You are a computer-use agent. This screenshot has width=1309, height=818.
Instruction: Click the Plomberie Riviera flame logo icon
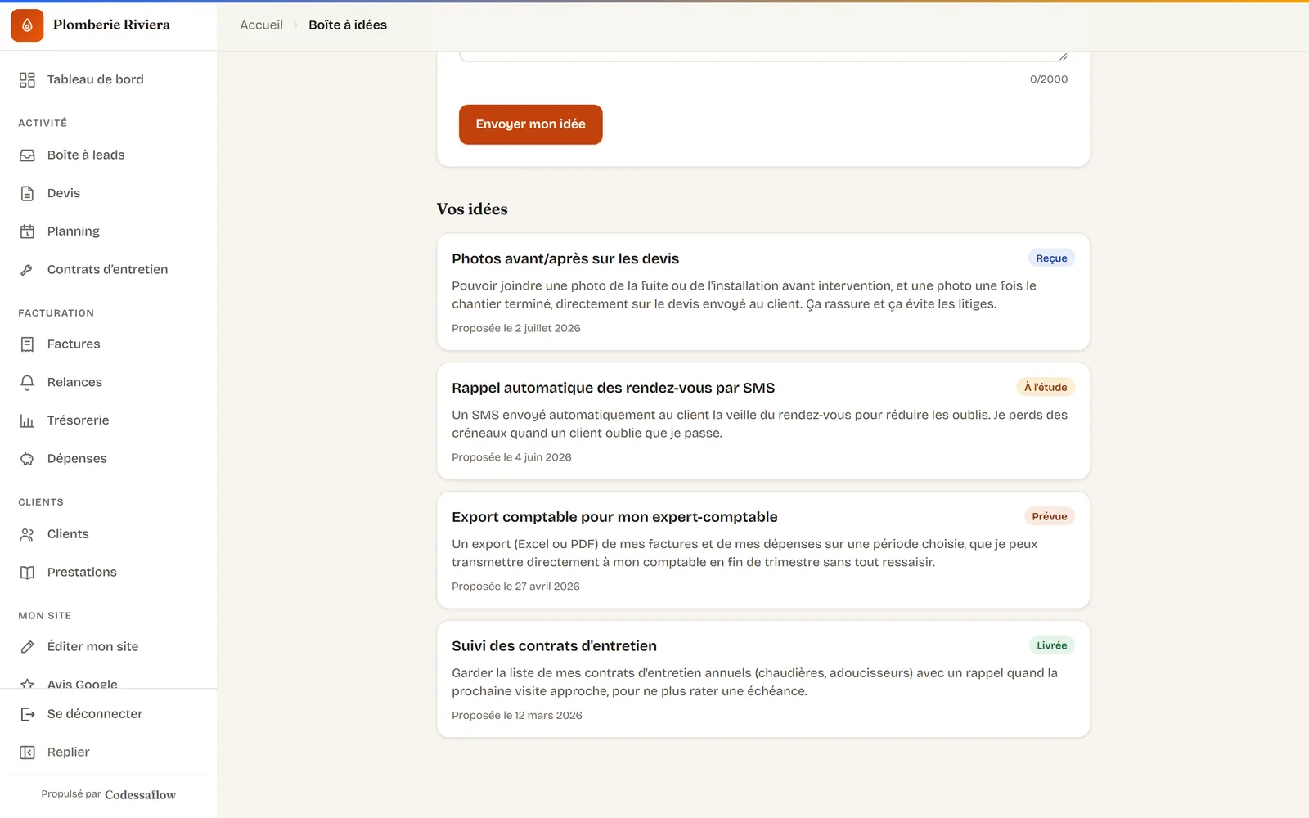[27, 25]
